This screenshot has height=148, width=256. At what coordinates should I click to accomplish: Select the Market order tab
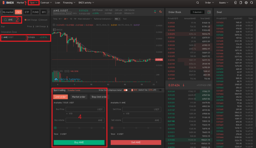pyautogui.click(x=79, y=97)
